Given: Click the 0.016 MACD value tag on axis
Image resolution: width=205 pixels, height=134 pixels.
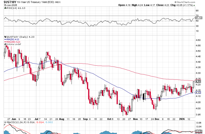Looking at the screenshot, I should pos(198,131).
